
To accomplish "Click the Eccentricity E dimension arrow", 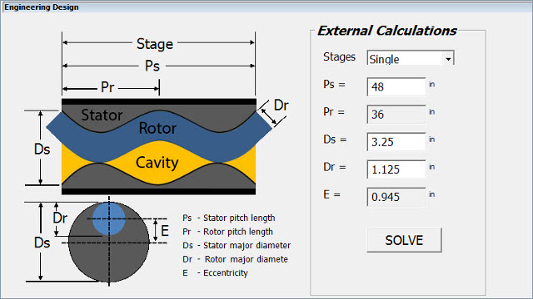I will [x=156, y=231].
